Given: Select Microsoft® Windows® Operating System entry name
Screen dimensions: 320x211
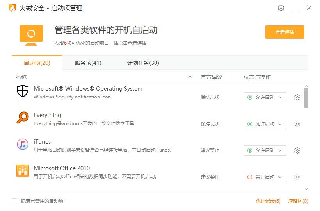Looking at the screenshot, I should click(x=88, y=89).
